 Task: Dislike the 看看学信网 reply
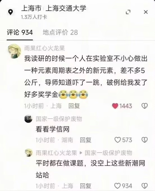coord(145,140)
